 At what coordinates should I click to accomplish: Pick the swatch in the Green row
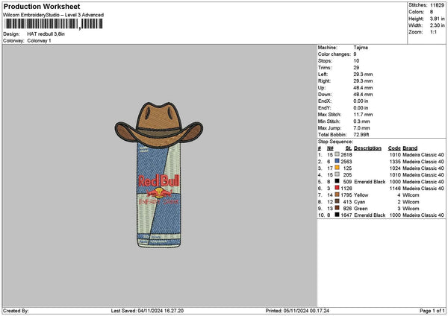[x=337, y=208]
